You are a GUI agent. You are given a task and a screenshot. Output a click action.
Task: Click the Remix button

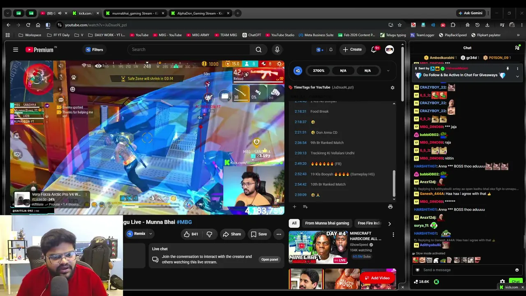[x=136, y=234]
